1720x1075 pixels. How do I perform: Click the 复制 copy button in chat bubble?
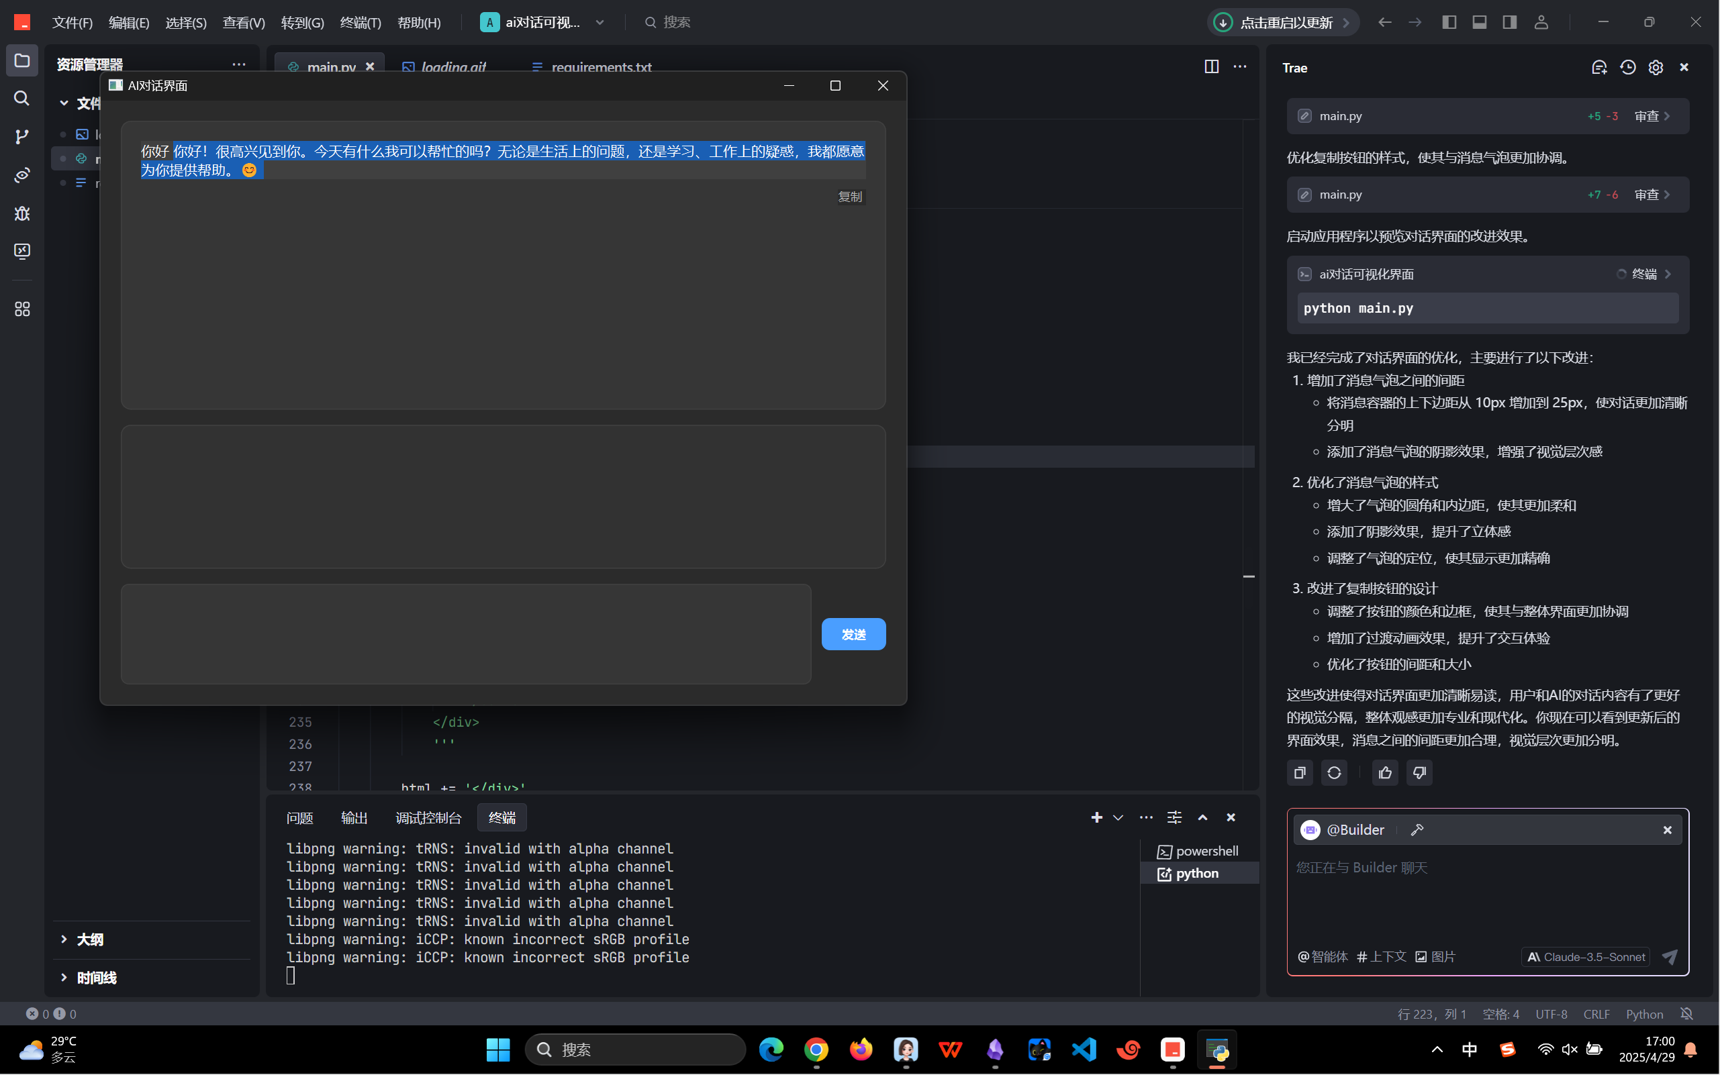849,197
